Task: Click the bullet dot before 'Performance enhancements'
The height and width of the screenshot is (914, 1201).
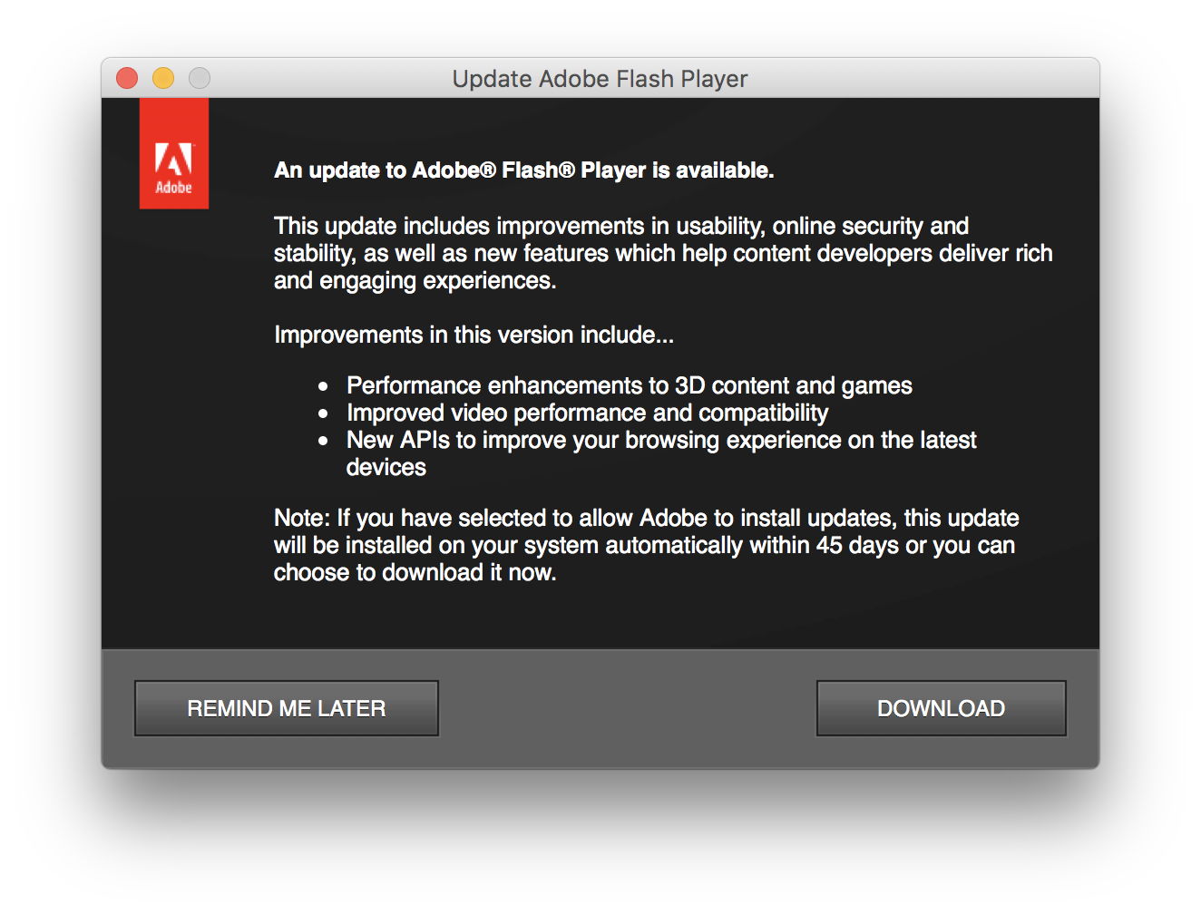Action: pos(323,386)
